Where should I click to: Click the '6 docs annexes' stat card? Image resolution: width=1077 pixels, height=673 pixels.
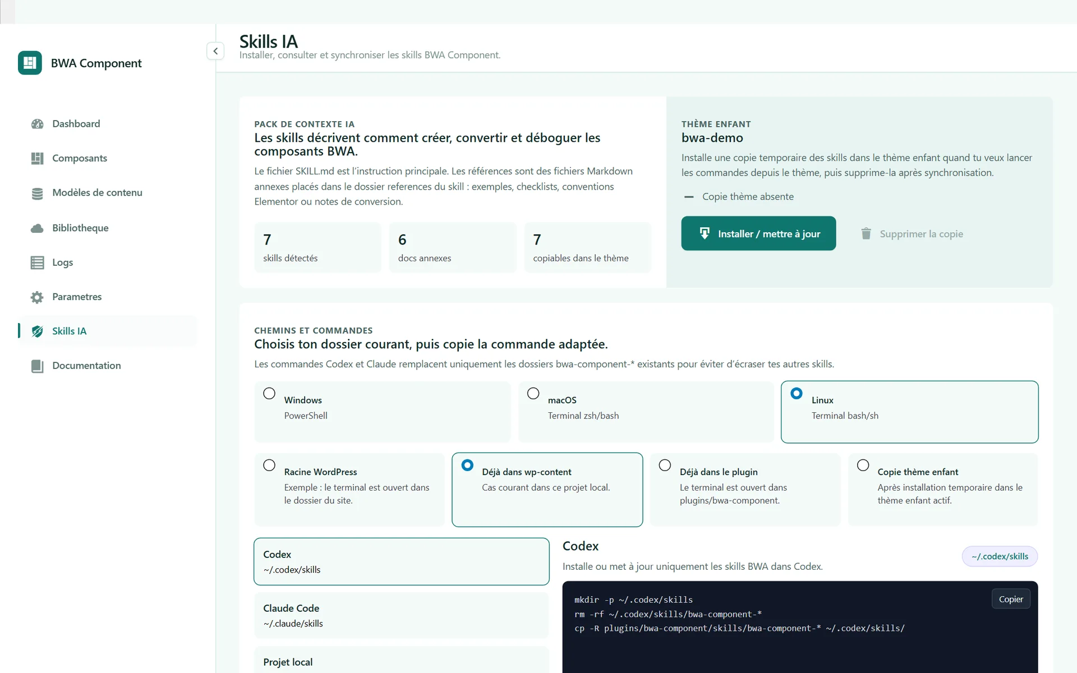[453, 247]
